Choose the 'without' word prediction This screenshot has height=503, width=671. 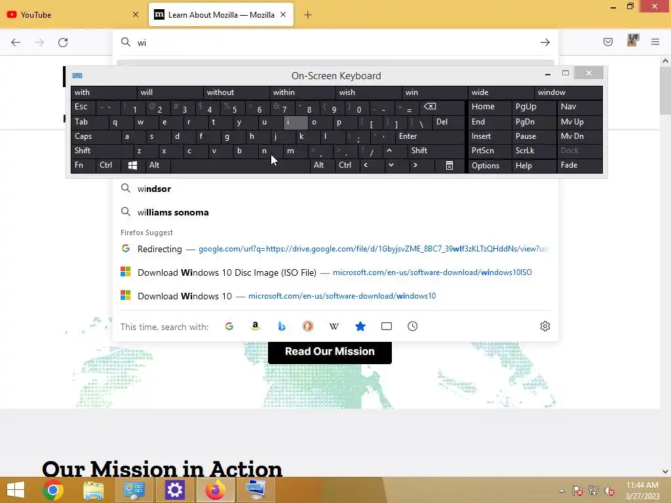[x=236, y=92]
